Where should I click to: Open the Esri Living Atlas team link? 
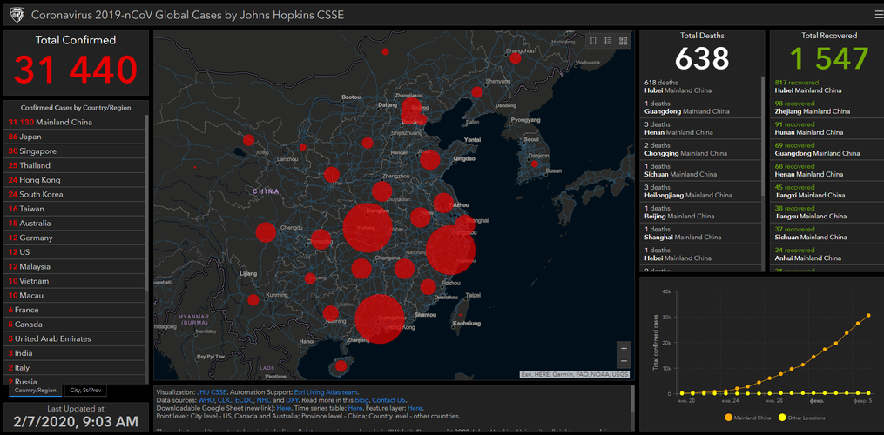tap(325, 392)
